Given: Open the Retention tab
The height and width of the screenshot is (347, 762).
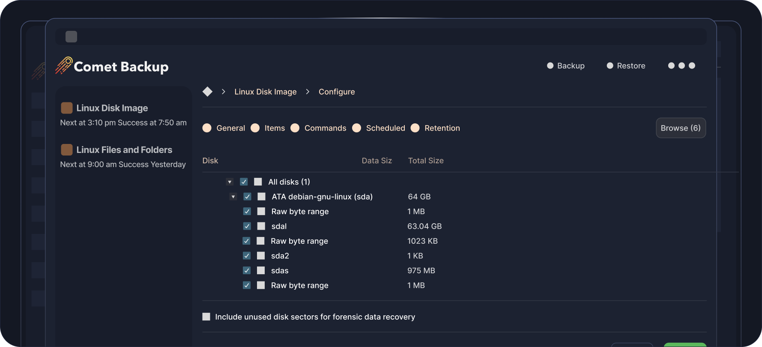Looking at the screenshot, I should 442,128.
